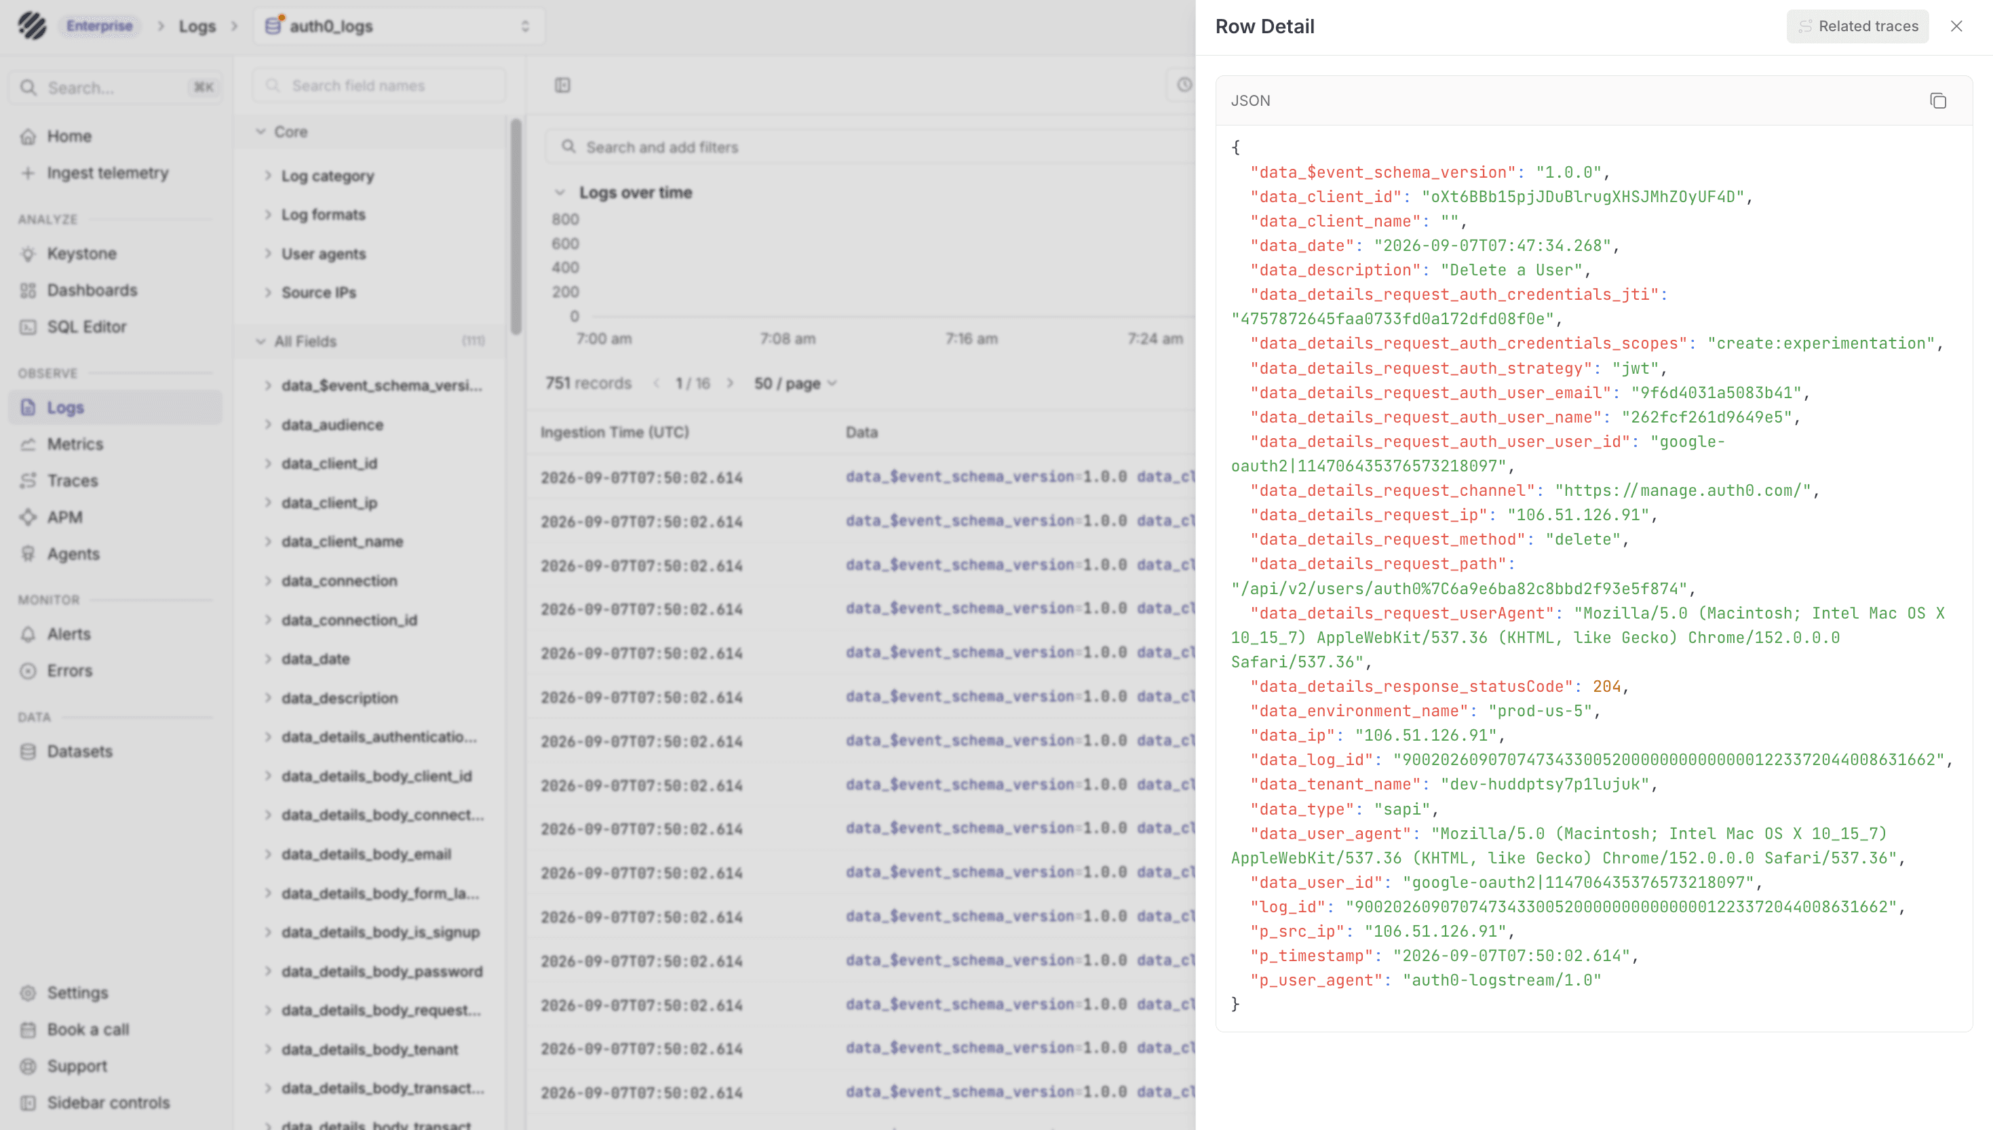Click the Parseable logo icon
This screenshot has width=1993, height=1130.
(x=33, y=26)
